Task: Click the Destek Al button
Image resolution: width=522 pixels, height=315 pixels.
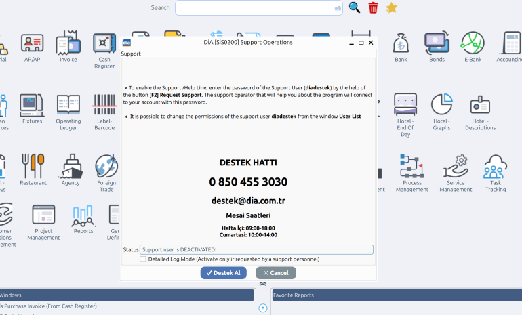Action: click(x=224, y=273)
